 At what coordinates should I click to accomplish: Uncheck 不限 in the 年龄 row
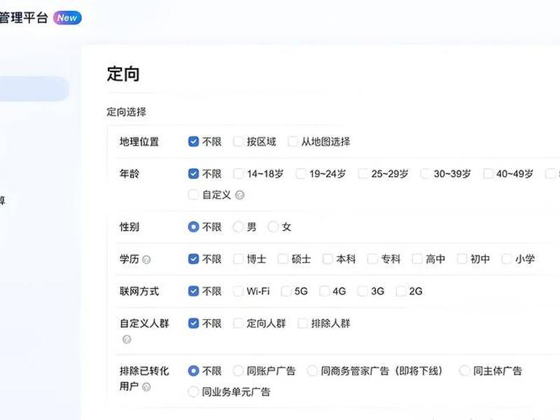coord(193,174)
